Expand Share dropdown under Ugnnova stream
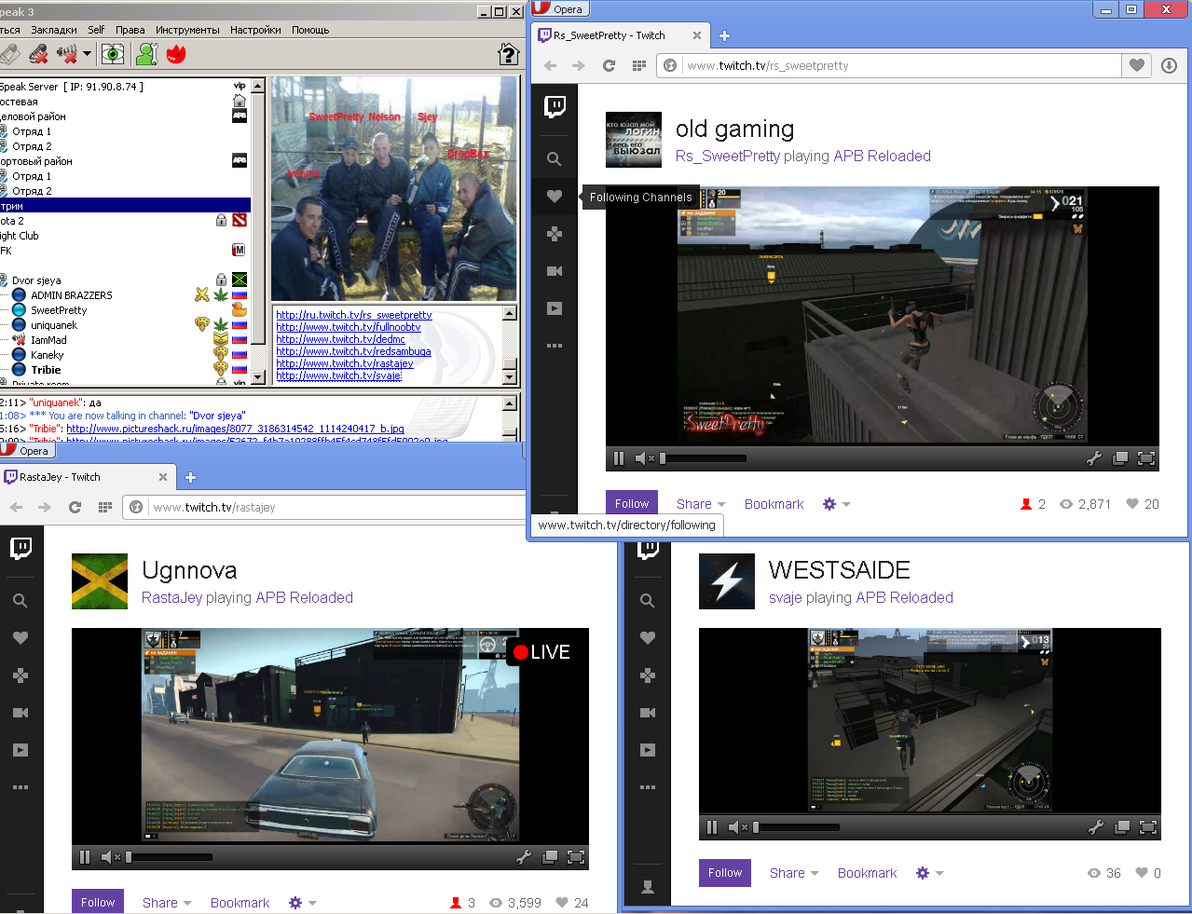The image size is (1192, 914). pos(167,903)
